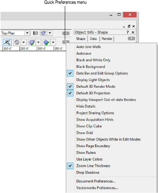Select Autosave from Quick Preferences
This screenshot has height=193, width=158.
tap(111, 53)
